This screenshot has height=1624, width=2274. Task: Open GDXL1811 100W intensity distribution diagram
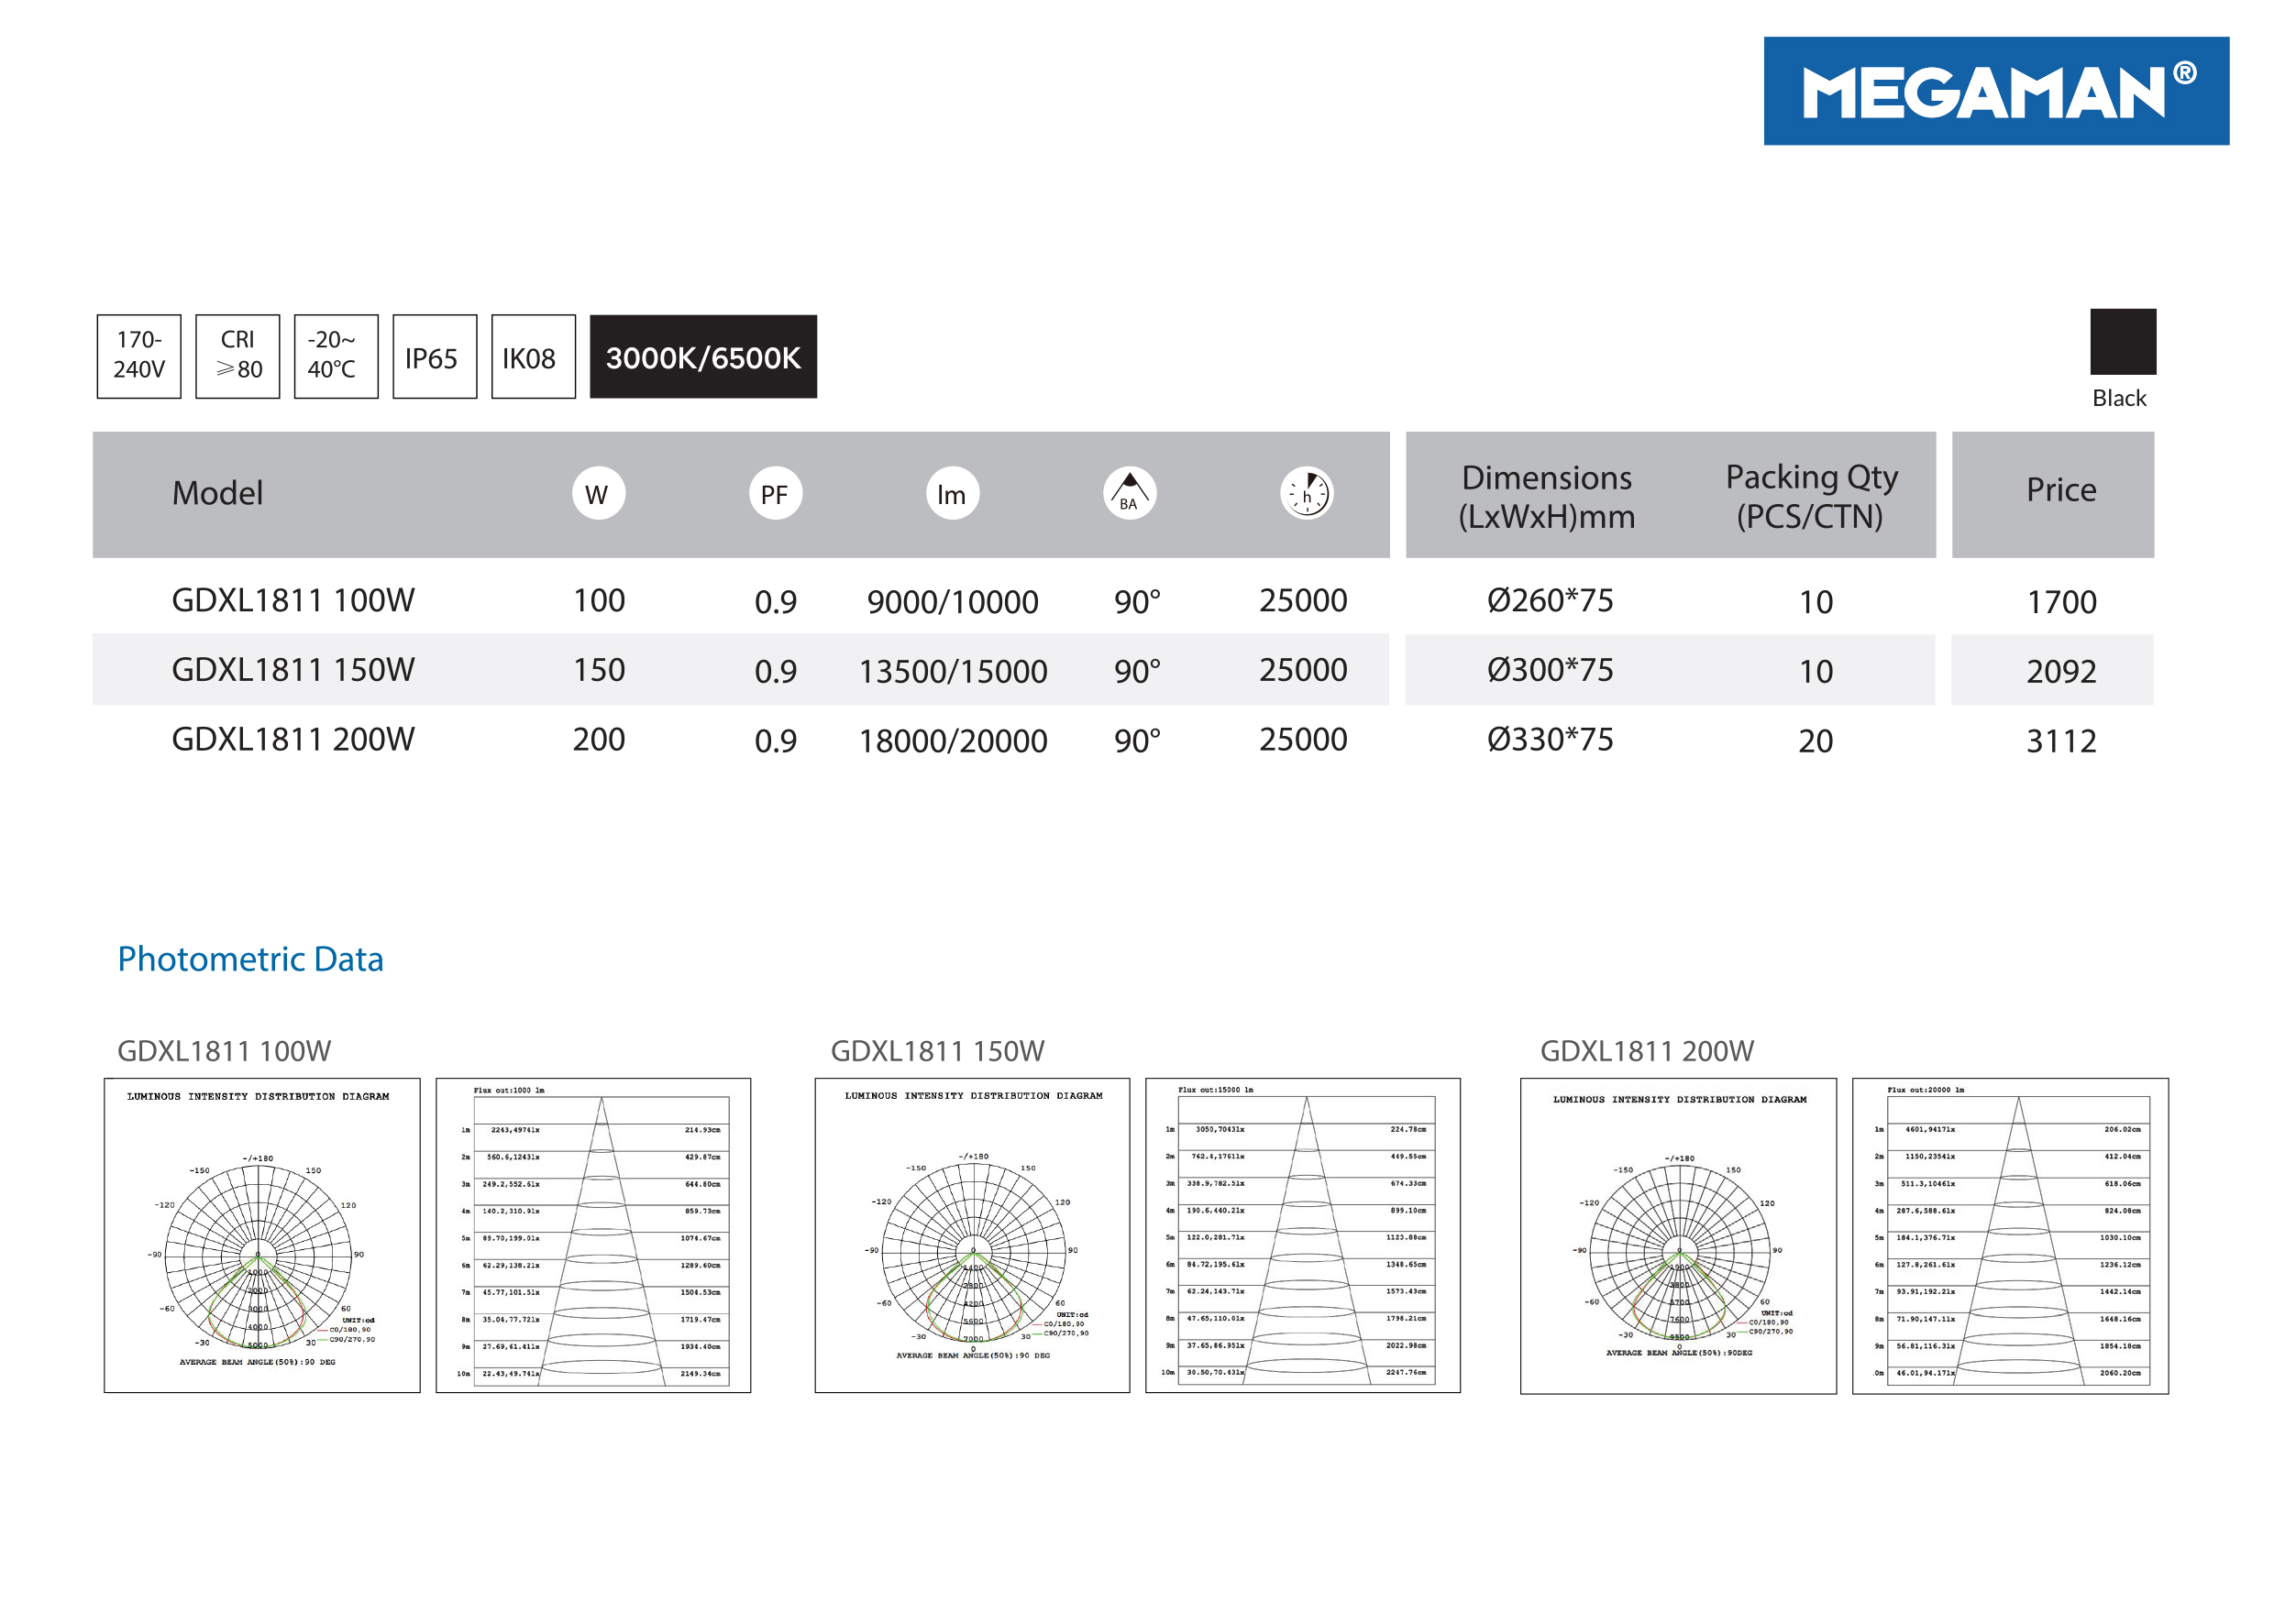[262, 1235]
